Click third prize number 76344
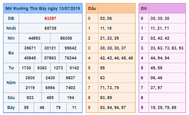 (71, 58)
